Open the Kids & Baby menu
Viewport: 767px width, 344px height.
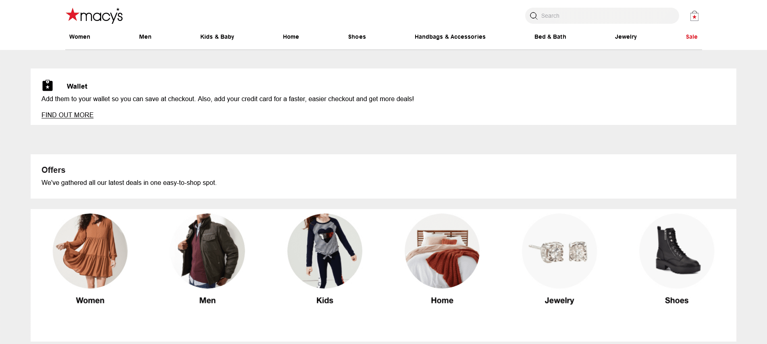click(x=217, y=37)
